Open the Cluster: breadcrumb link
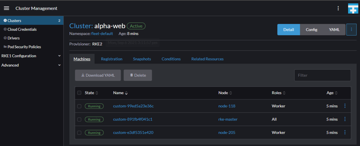 point(81,26)
